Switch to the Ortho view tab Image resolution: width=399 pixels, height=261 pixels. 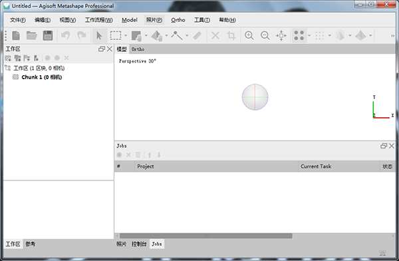click(138, 49)
